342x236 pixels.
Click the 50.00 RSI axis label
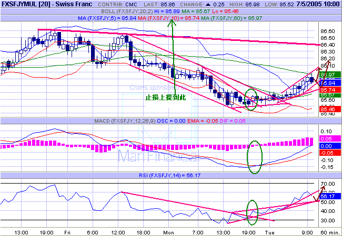click(328, 202)
